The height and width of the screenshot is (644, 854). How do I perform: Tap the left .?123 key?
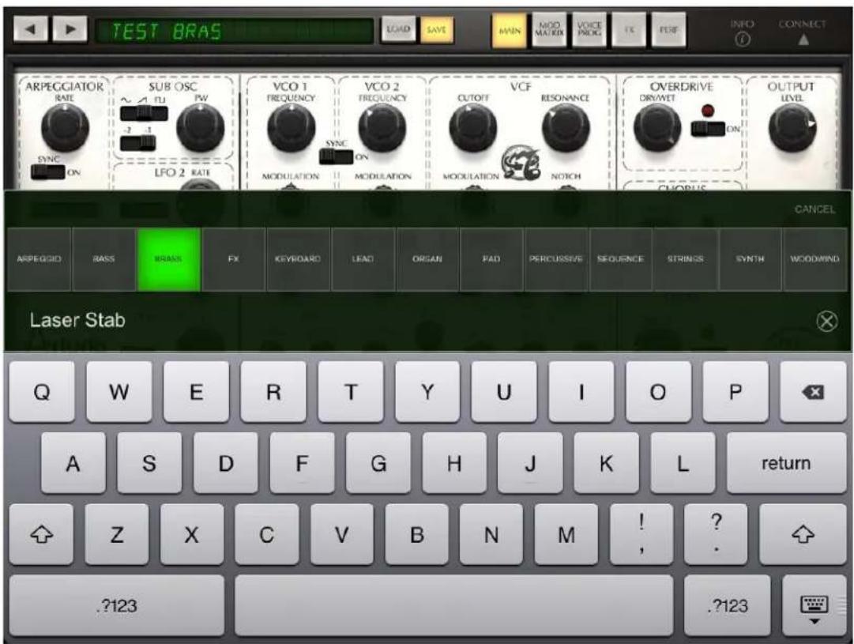click(117, 606)
